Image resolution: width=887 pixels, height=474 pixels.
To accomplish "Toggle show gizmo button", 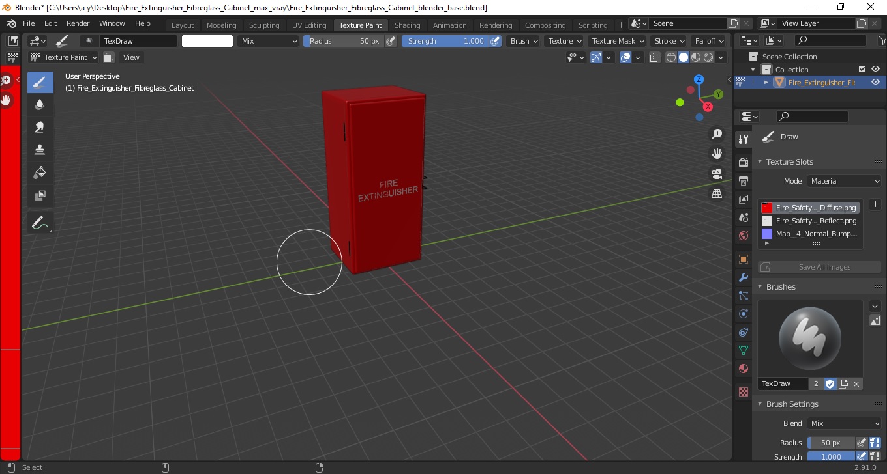I will pos(595,57).
